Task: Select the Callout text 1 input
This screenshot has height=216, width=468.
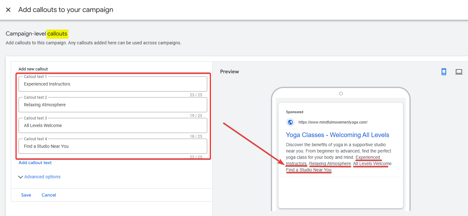Action: pos(113,84)
